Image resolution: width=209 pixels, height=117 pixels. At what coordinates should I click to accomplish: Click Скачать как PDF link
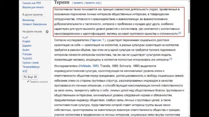(32, 3)
